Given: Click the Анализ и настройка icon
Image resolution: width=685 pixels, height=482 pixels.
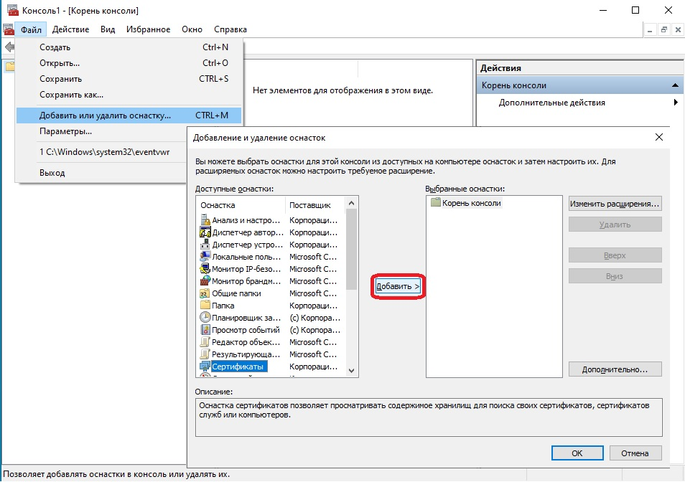Looking at the screenshot, I should (x=205, y=220).
